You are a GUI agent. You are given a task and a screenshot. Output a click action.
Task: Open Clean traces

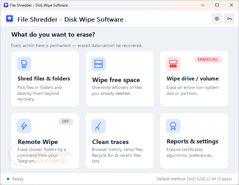[x=119, y=141]
